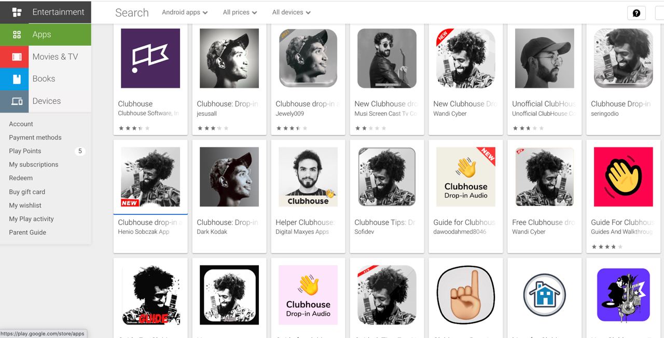
Task: Open Helper Clubhouse app by Digital Maxyes
Action: point(308,177)
